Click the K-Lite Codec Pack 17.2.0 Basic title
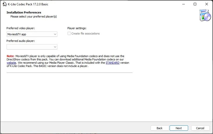 coord(28,4)
